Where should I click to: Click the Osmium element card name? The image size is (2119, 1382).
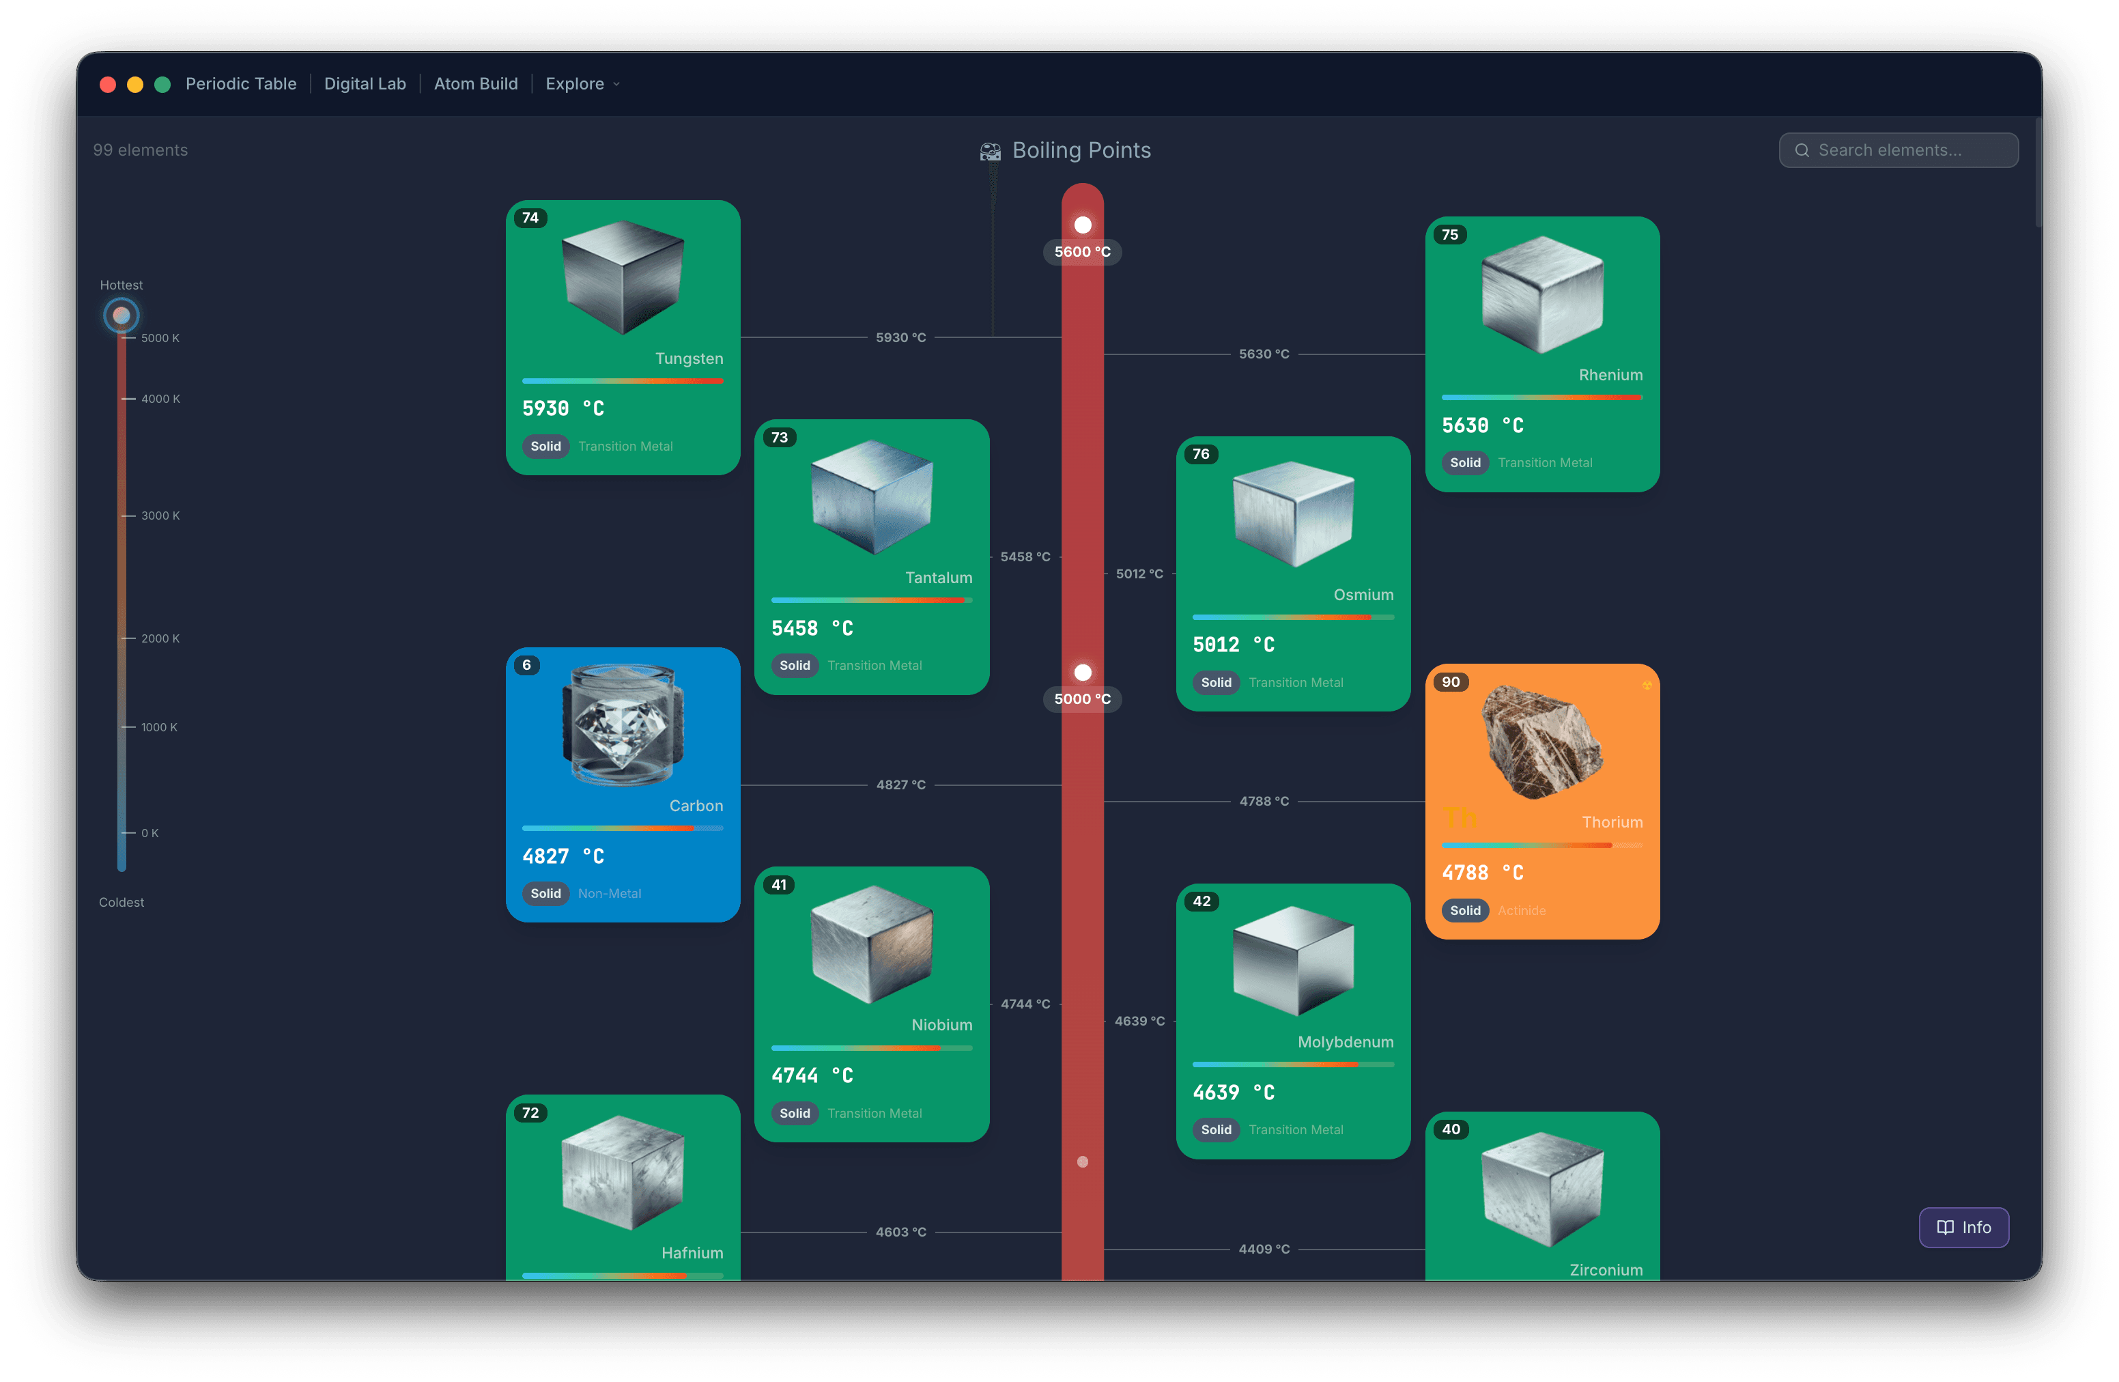pos(1363,595)
